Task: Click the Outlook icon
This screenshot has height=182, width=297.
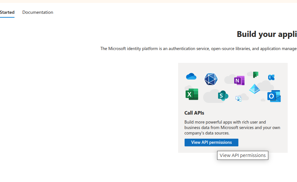Action: coord(274,96)
